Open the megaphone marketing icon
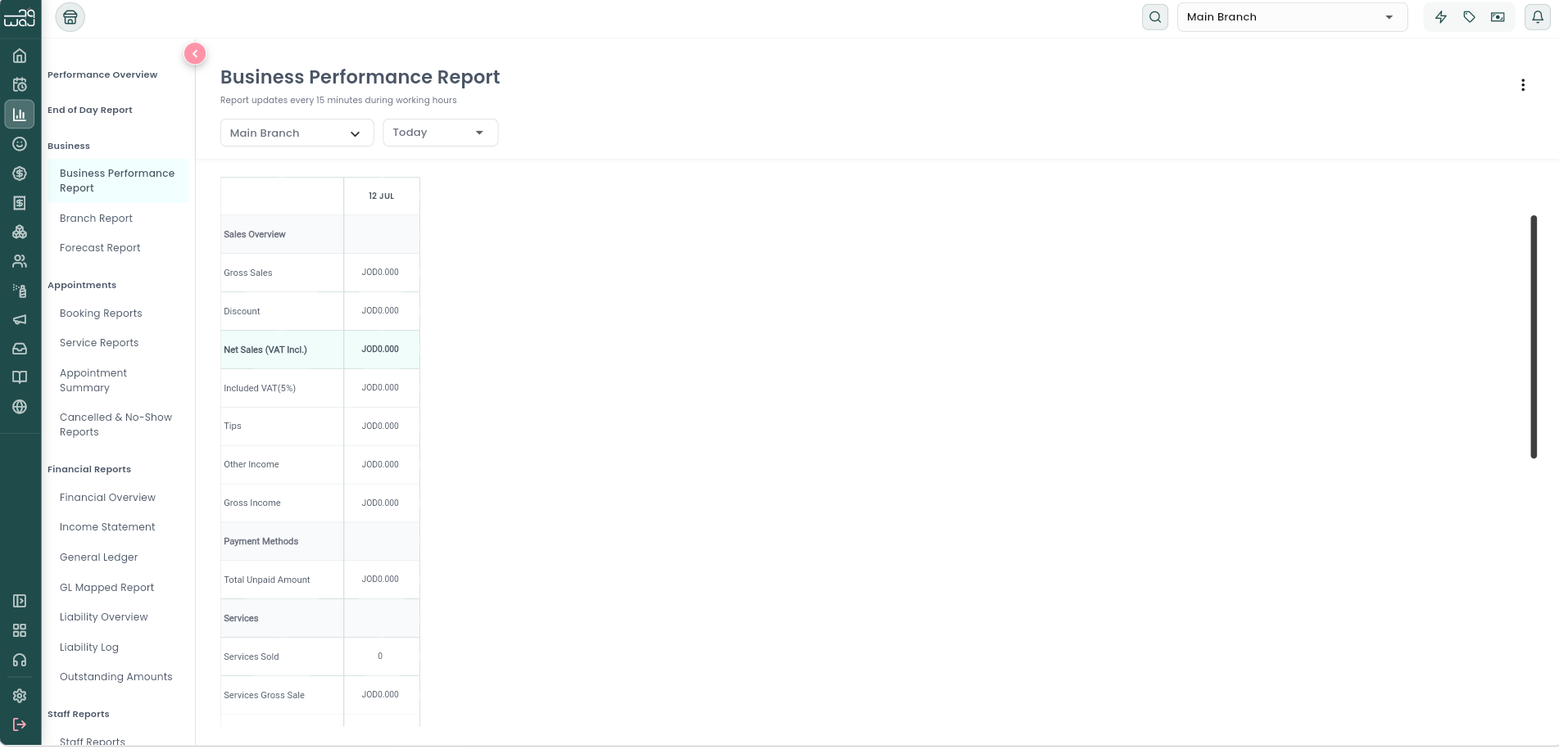This screenshot has width=1559, height=749. click(20, 319)
